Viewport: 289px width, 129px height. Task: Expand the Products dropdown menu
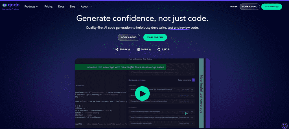click(31, 6)
